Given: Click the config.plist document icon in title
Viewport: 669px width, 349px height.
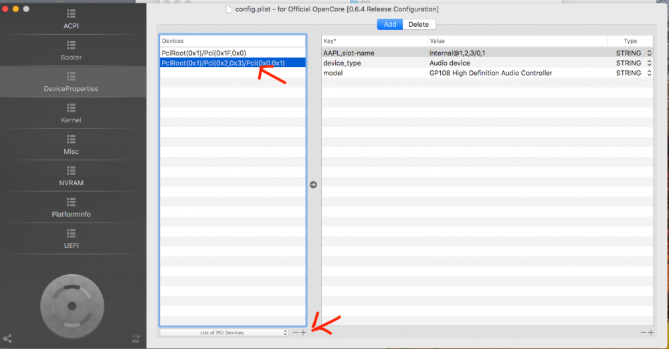Looking at the screenshot, I should pos(229,9).
